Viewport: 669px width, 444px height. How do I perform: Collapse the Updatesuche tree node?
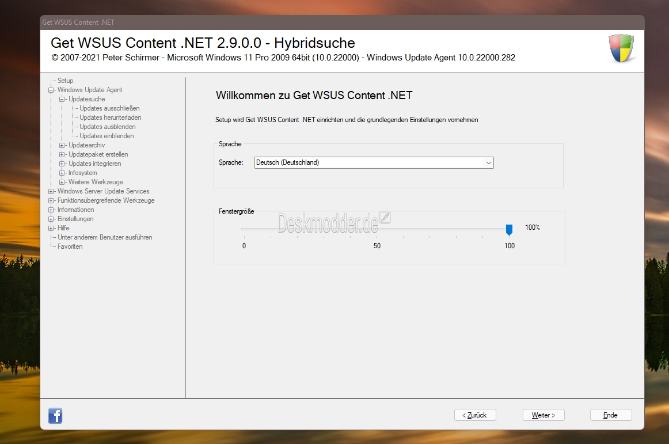[x=62, y=99]
